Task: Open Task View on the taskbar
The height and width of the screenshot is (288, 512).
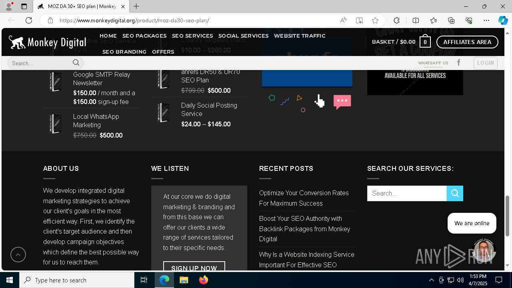Action: point(144,280)
